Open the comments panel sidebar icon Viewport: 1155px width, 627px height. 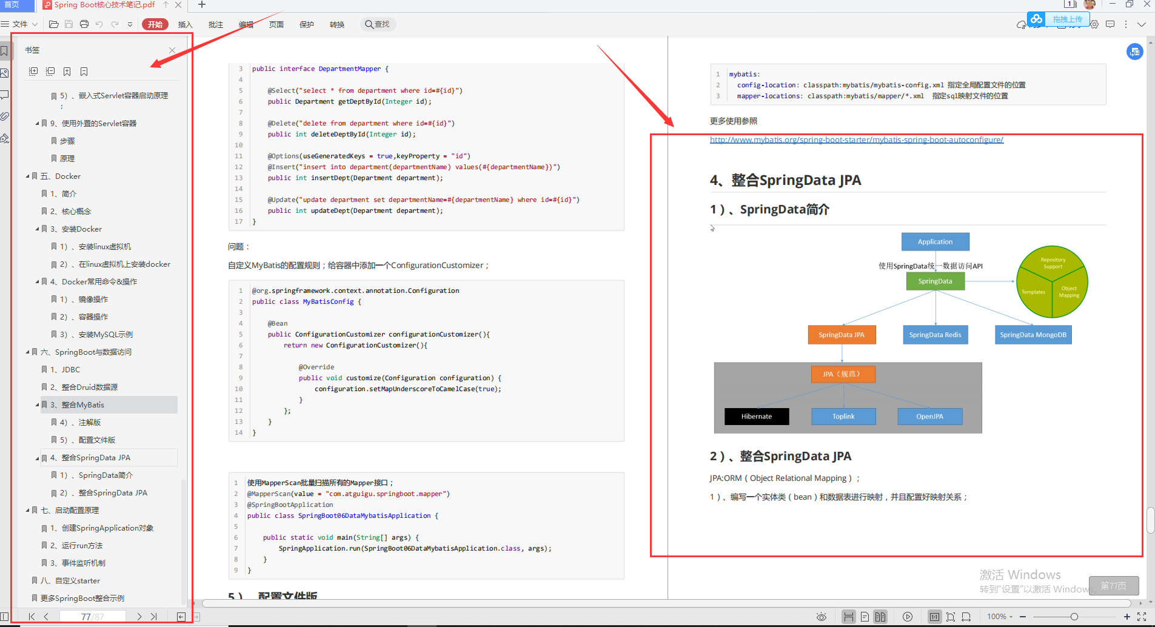point(5,95)
